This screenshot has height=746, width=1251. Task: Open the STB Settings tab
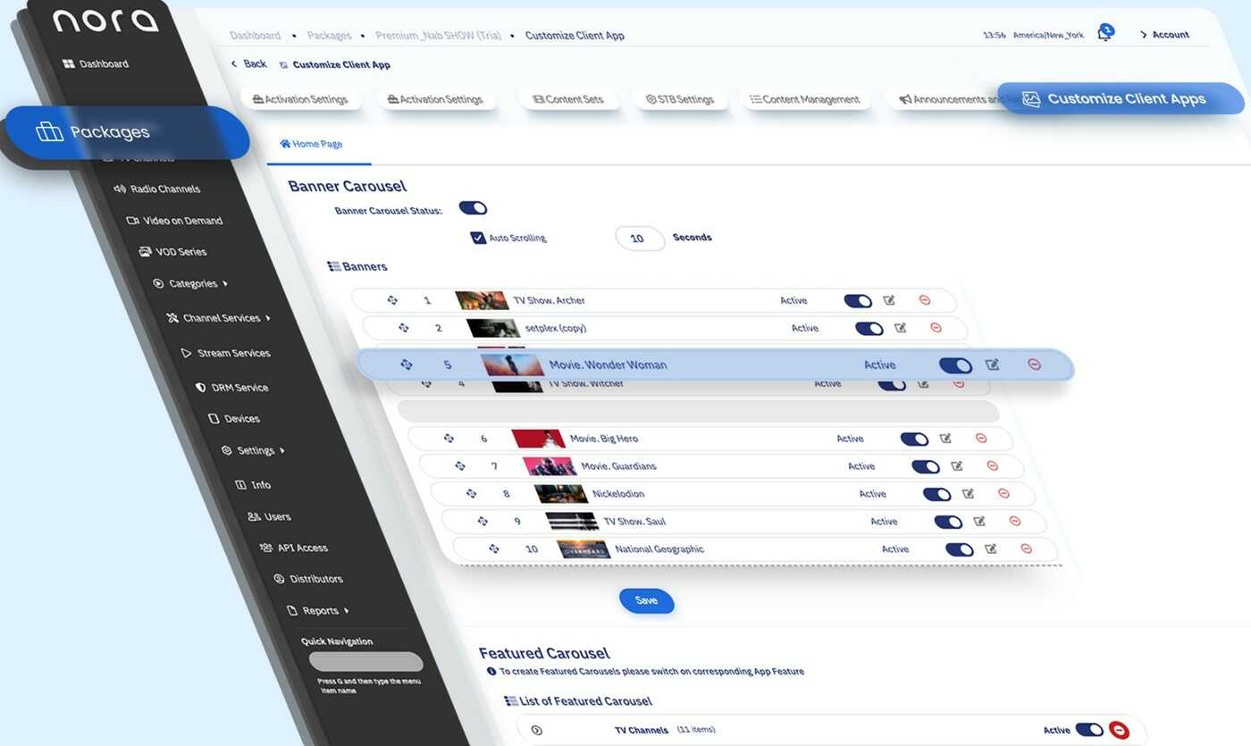pos(680,99)
